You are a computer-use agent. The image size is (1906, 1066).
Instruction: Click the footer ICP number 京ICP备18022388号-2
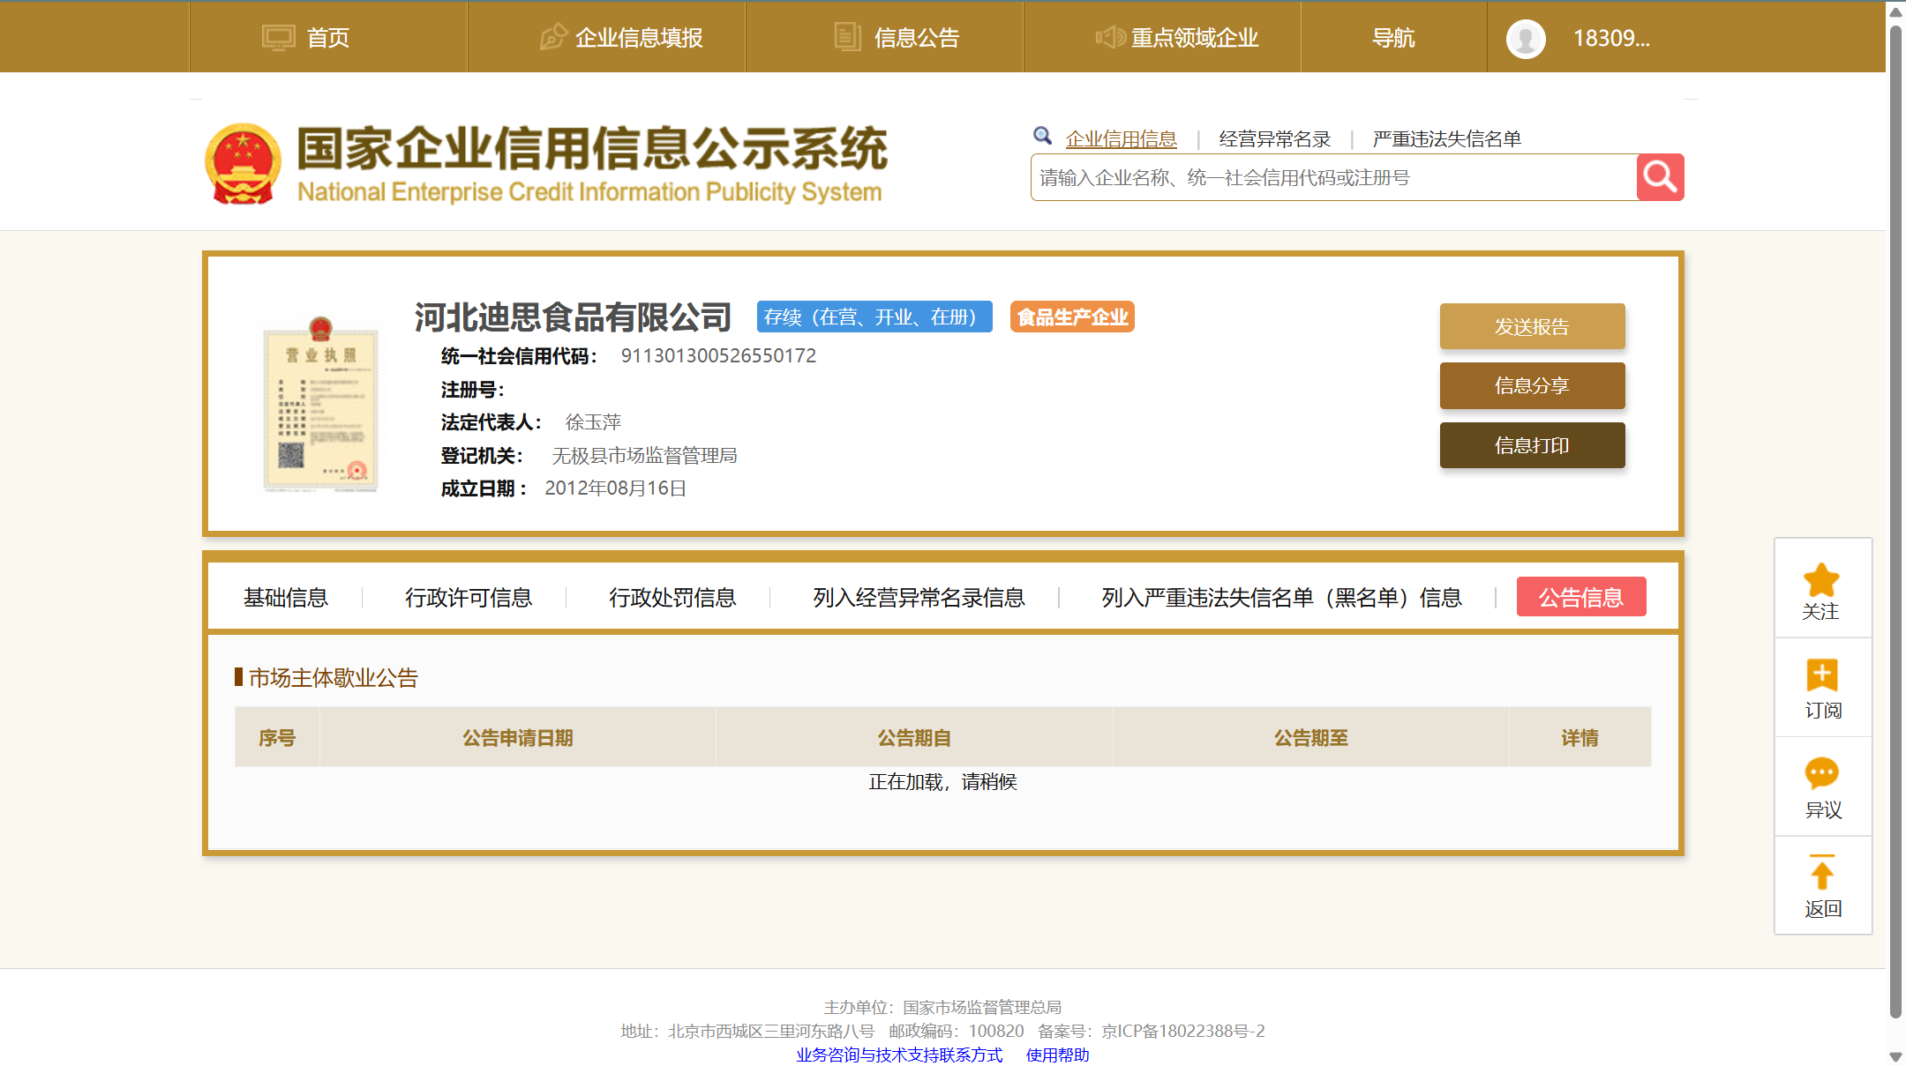click(x=1182, y=1031)
